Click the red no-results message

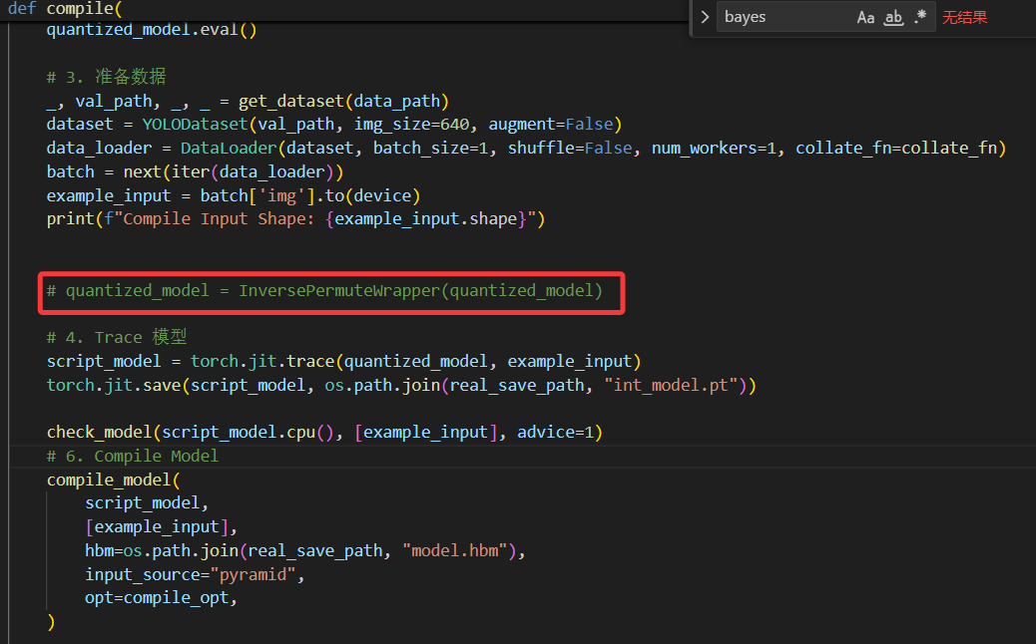(x=964, y=17)
